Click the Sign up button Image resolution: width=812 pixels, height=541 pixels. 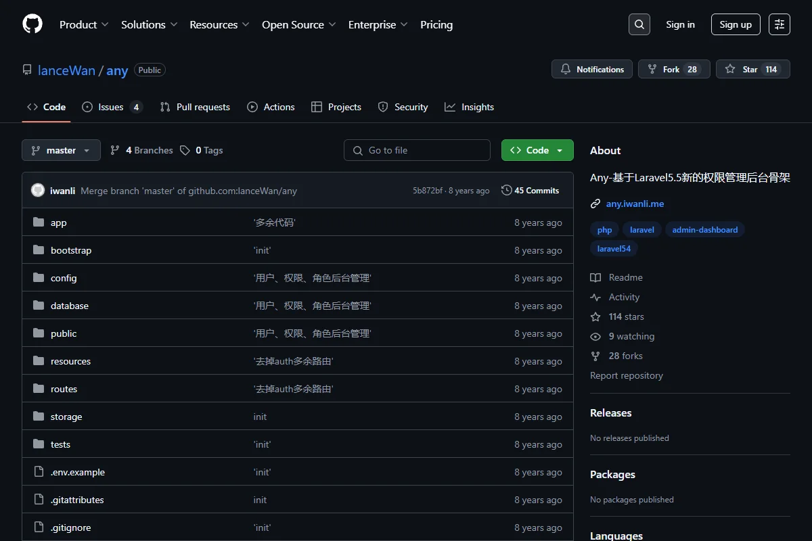(736, 24)
